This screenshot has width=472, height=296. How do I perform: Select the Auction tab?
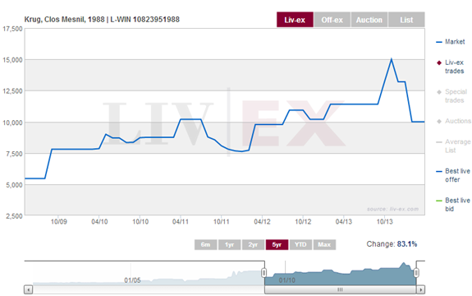[369, 20]
